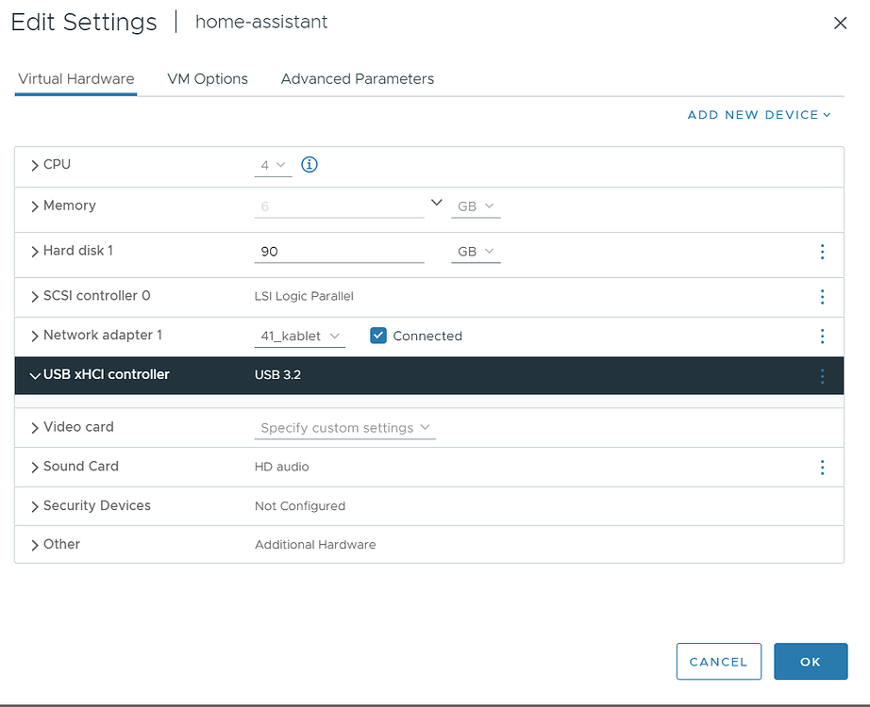Open the CPU count dropdown

[273, 164]
